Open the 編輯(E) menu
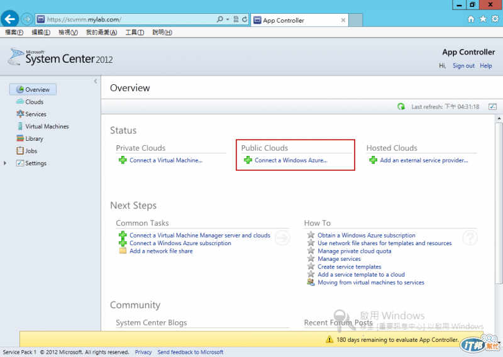503x357 pixels. [x=41, y=32]
